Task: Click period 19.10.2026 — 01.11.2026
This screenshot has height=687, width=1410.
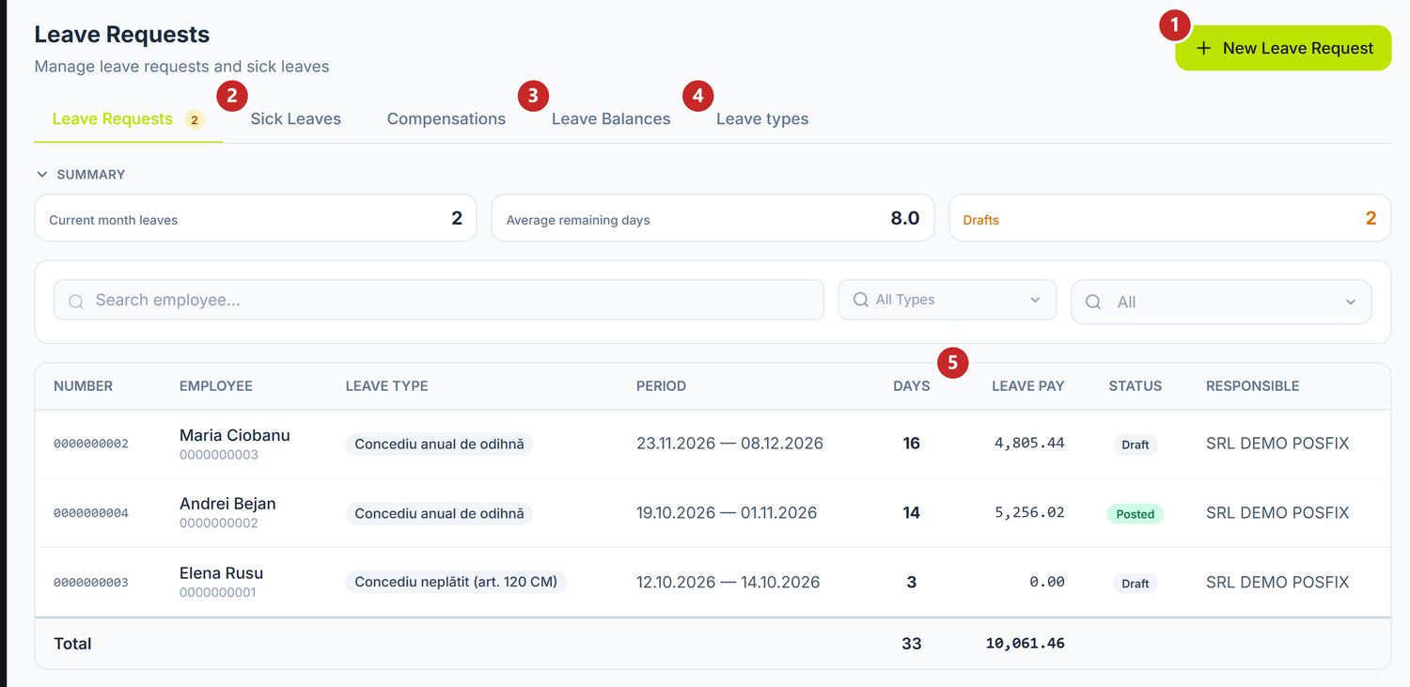Action: (x=727, y=513)
